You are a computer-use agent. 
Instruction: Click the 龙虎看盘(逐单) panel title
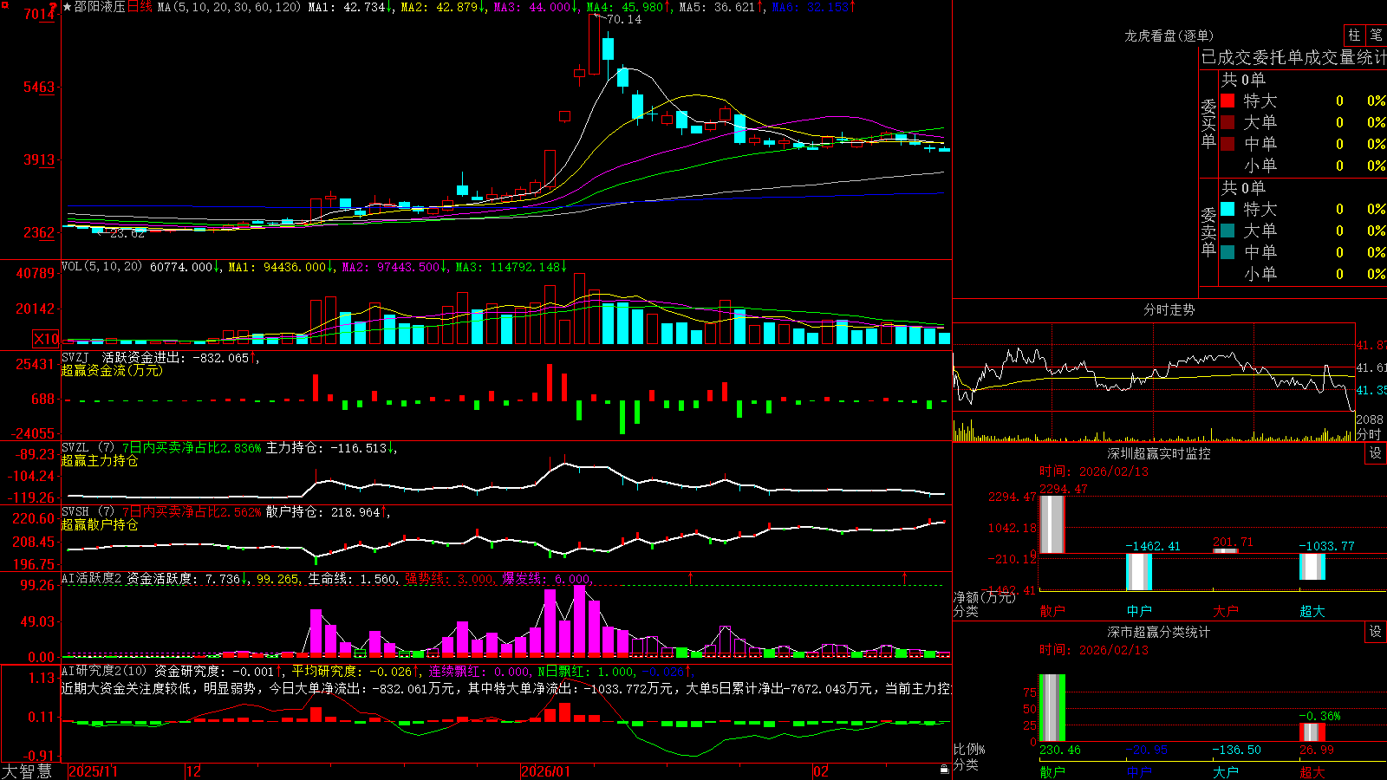pyautogui.click(x=1169, y=36)
